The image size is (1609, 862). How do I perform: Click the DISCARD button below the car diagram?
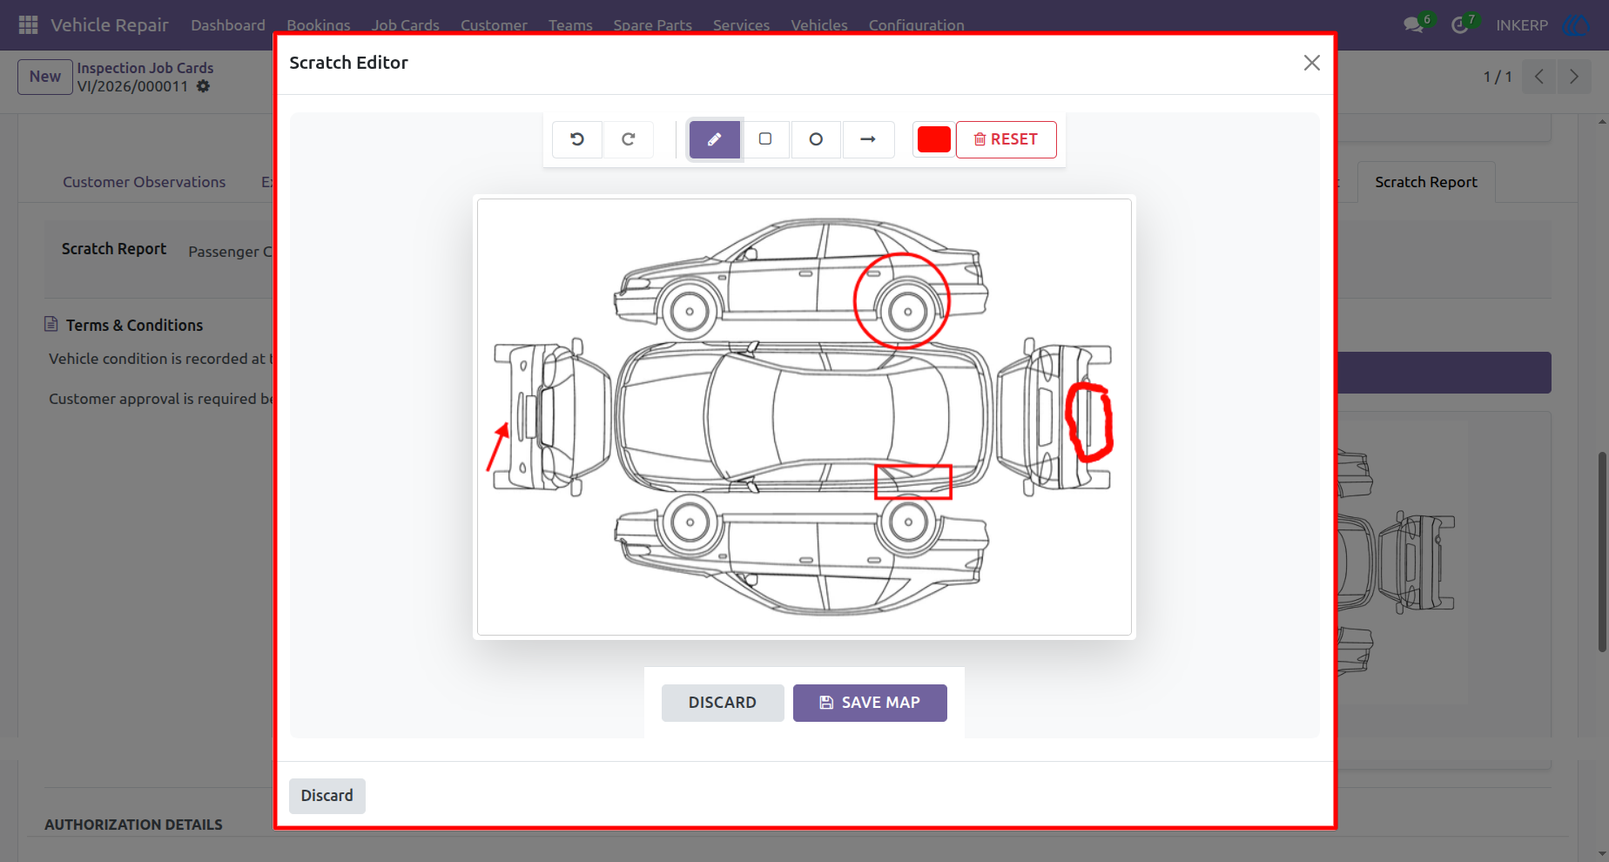[723, 703]
